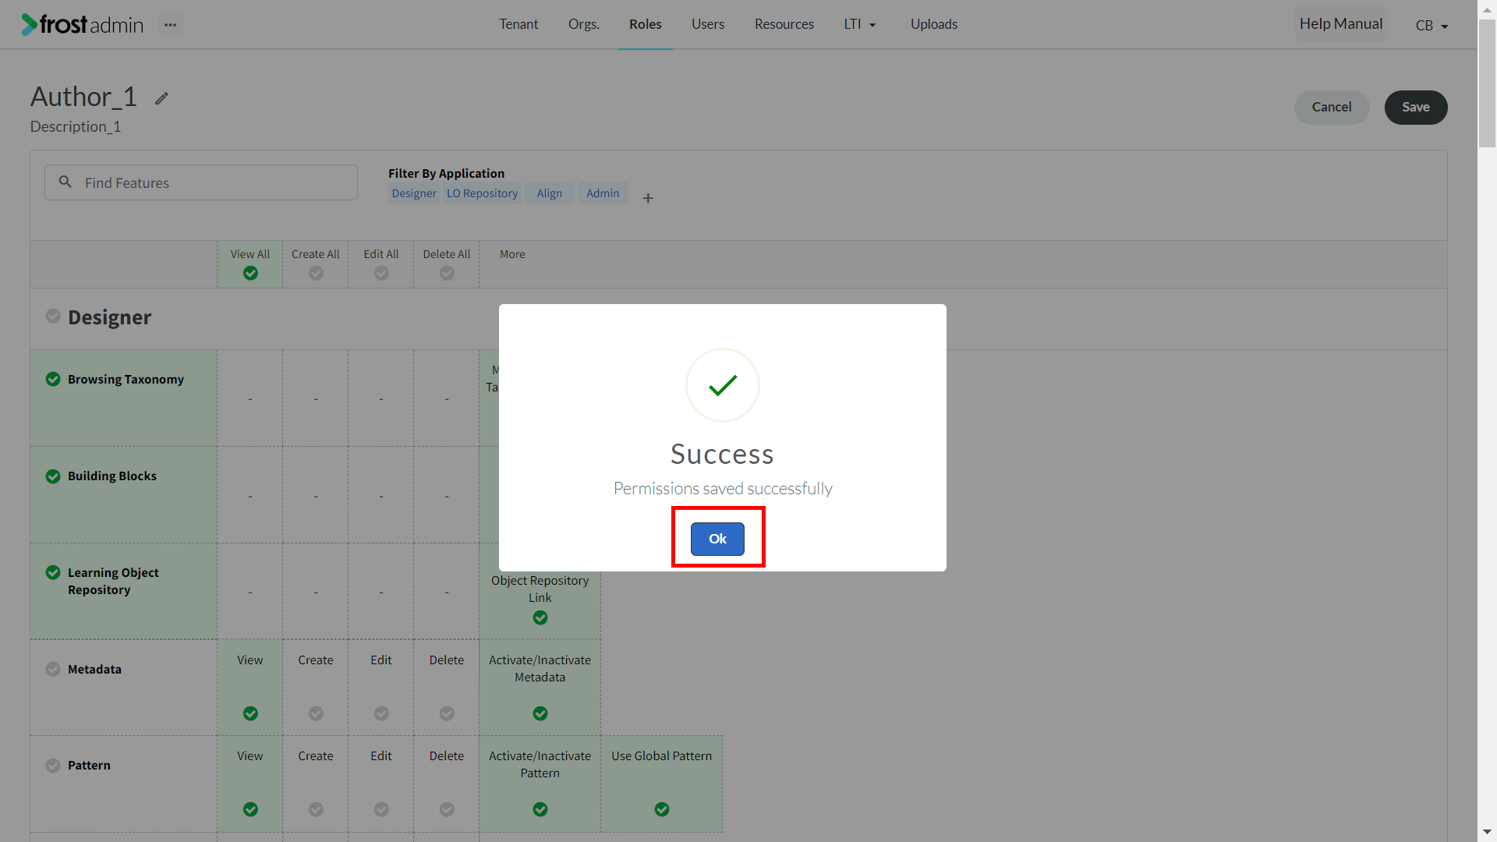Toggle Pattern Delete permission checkmark

click(447, 809)
